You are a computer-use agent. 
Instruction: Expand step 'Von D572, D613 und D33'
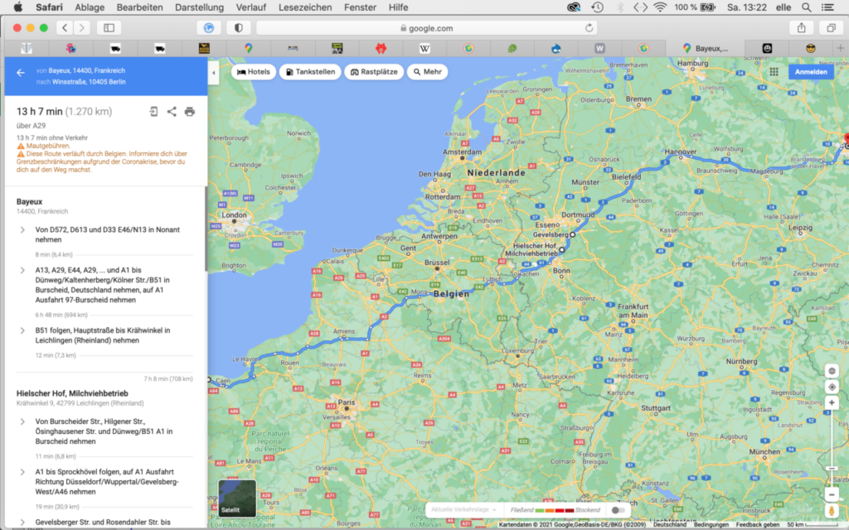click(22, 230)
